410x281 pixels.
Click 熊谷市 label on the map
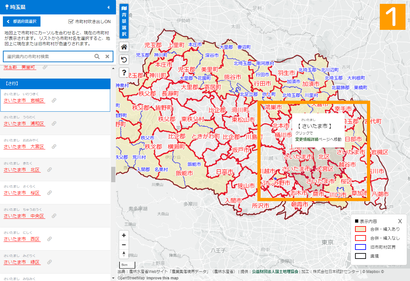coord(233,77)
